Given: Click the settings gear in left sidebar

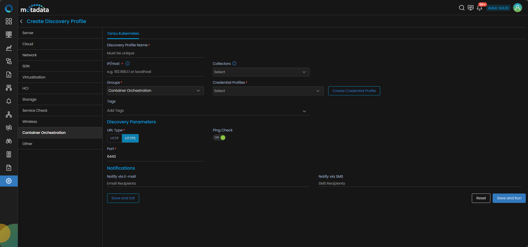Looking at the screenshot, I should click(x=9, y=181).
